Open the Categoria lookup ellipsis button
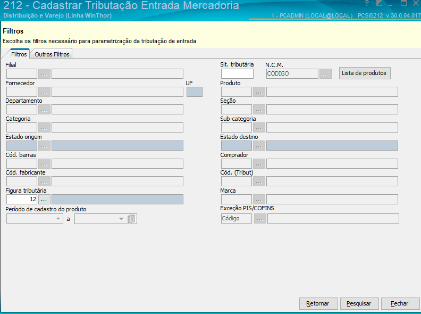Viewport: 421px width, 314px height. pyautogui.click(x=44, y=127)
